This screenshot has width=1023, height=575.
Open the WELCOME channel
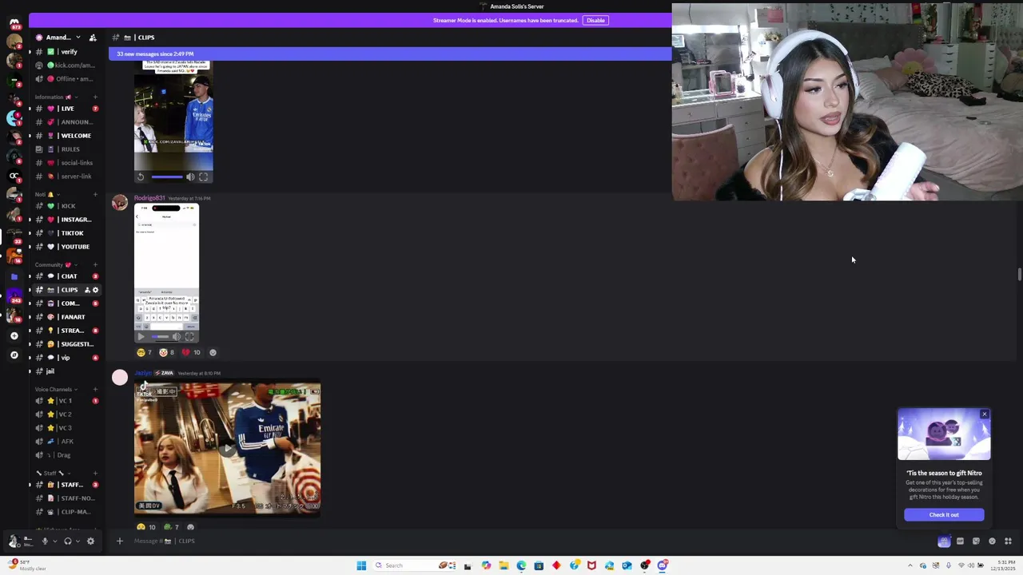pyautogui.click(x=66, y=136)
